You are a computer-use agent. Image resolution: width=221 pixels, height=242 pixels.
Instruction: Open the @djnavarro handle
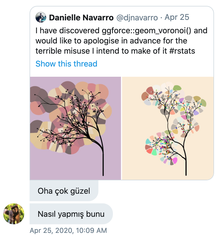(x=137, y=18)
